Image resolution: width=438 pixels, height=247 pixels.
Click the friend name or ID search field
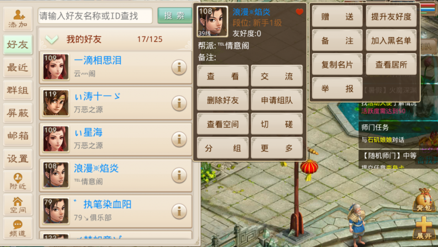click(x=95, y=15)
